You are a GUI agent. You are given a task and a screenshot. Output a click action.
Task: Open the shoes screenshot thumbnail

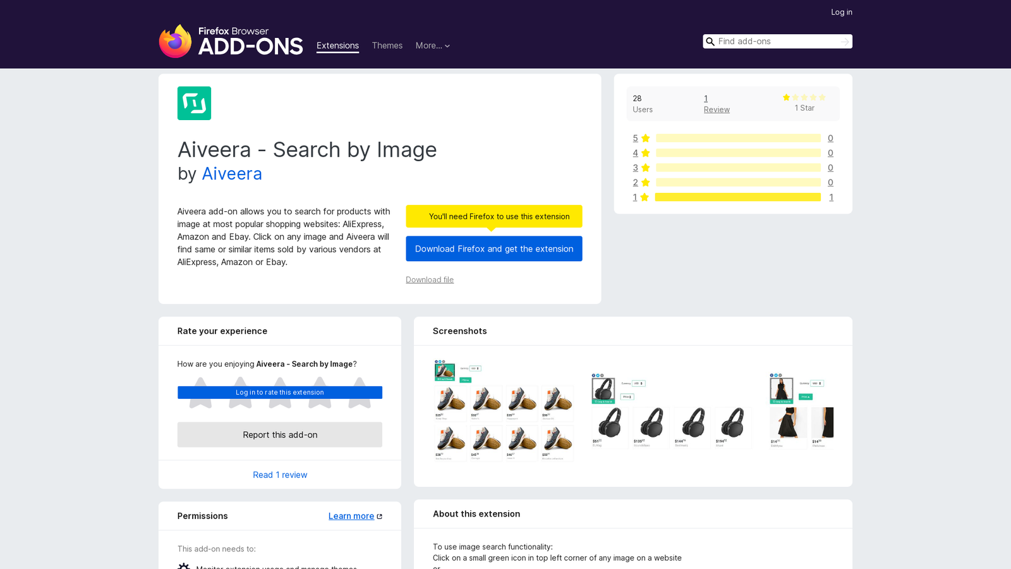(x=504, y=410)
